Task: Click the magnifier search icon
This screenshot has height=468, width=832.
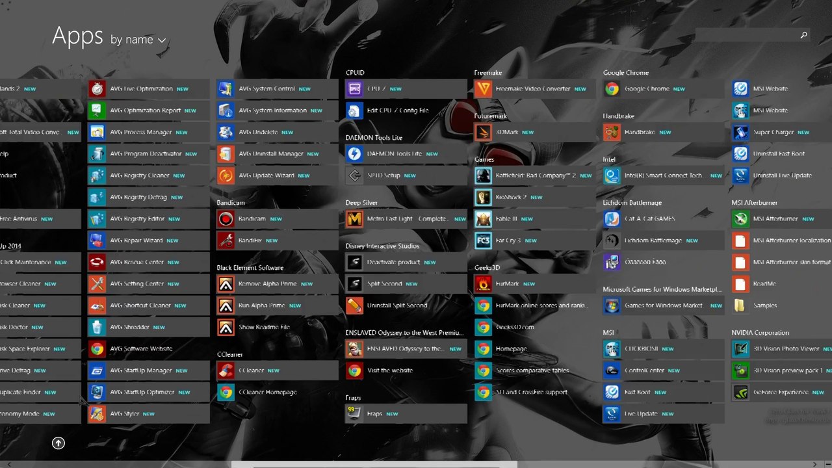Action: tap(803, 35)
